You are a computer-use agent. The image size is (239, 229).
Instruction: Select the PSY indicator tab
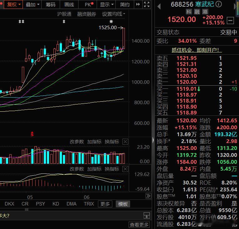(x=40, y=204)
